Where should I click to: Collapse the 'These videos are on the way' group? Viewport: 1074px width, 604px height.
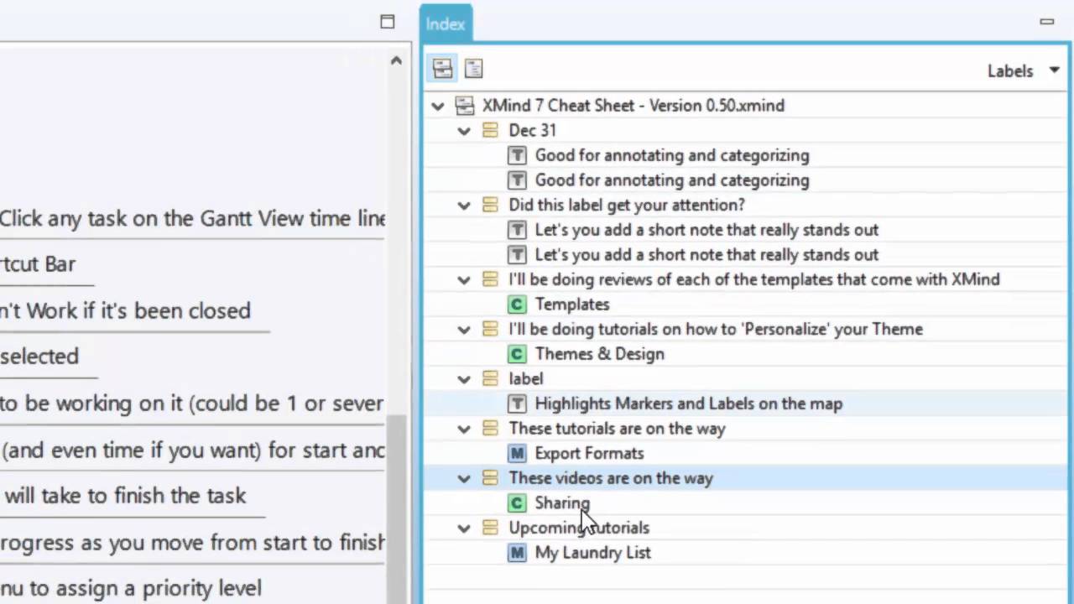pos(464,478)
